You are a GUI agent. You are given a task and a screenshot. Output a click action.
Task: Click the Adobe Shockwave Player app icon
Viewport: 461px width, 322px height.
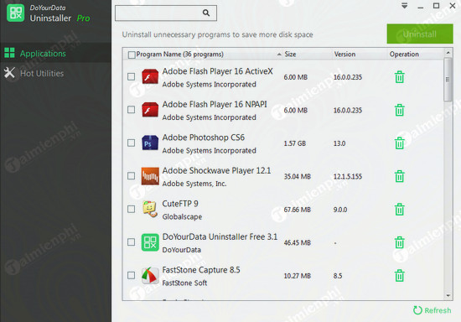[150, 176]
